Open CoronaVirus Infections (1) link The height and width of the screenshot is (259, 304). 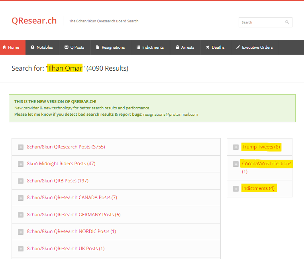267,167
